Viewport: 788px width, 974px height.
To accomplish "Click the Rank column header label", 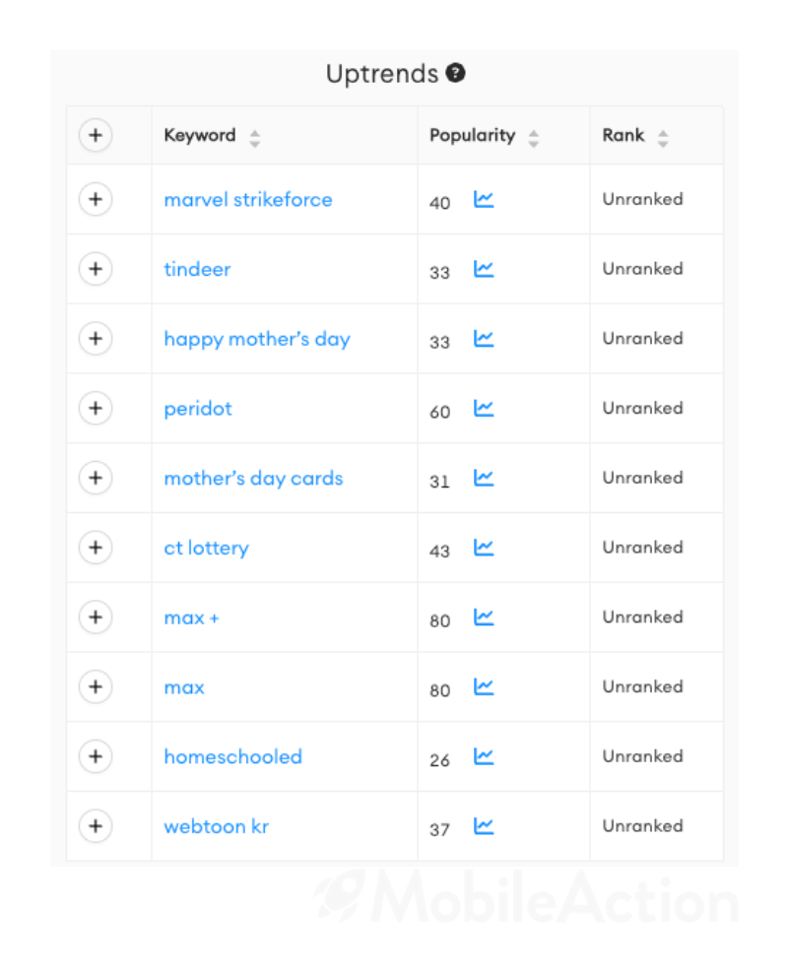I will coord(624,136).
